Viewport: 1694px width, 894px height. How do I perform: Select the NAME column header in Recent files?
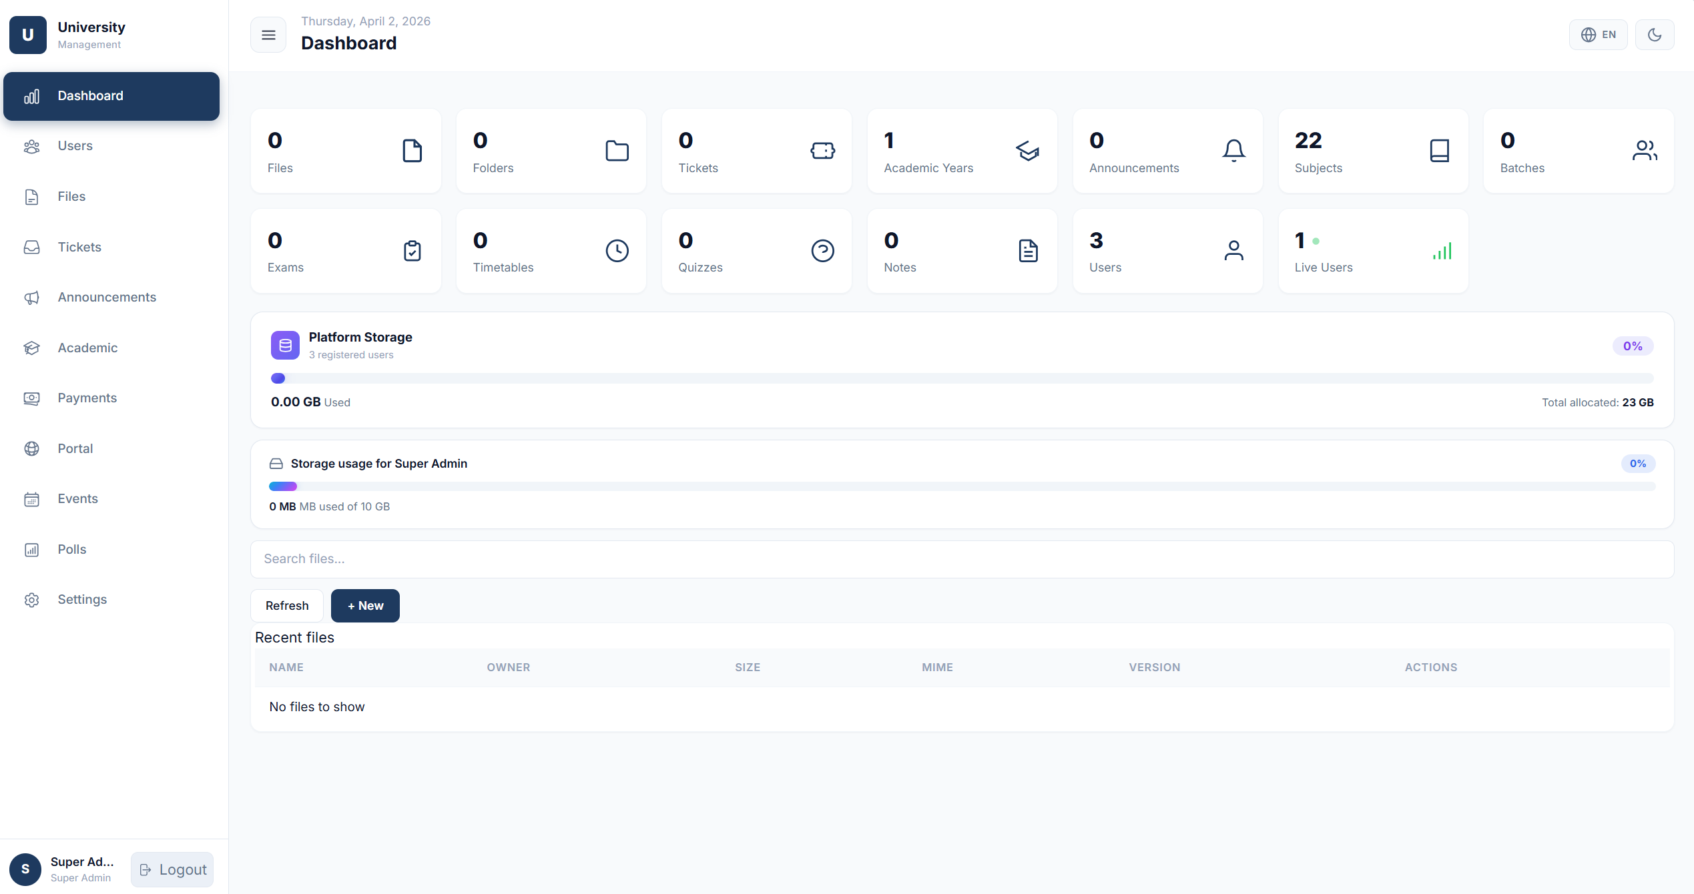286,667
